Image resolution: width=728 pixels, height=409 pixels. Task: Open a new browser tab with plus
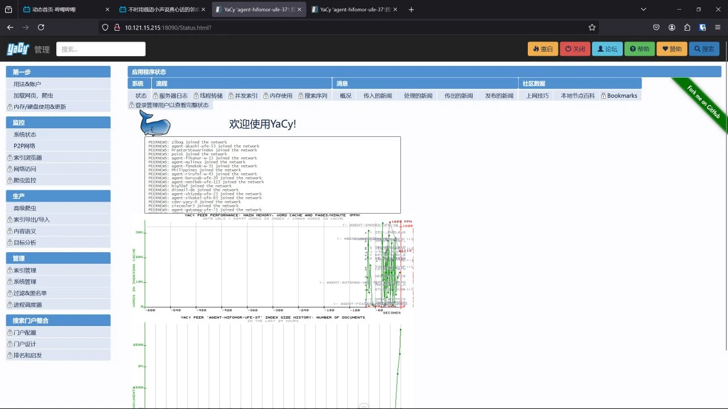tap(411, 10)
